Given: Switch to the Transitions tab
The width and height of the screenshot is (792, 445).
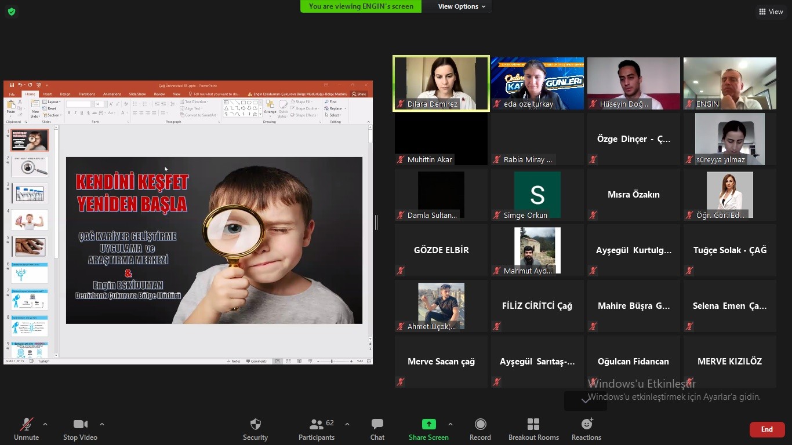Looking at the screenshot, I should 86,94.
